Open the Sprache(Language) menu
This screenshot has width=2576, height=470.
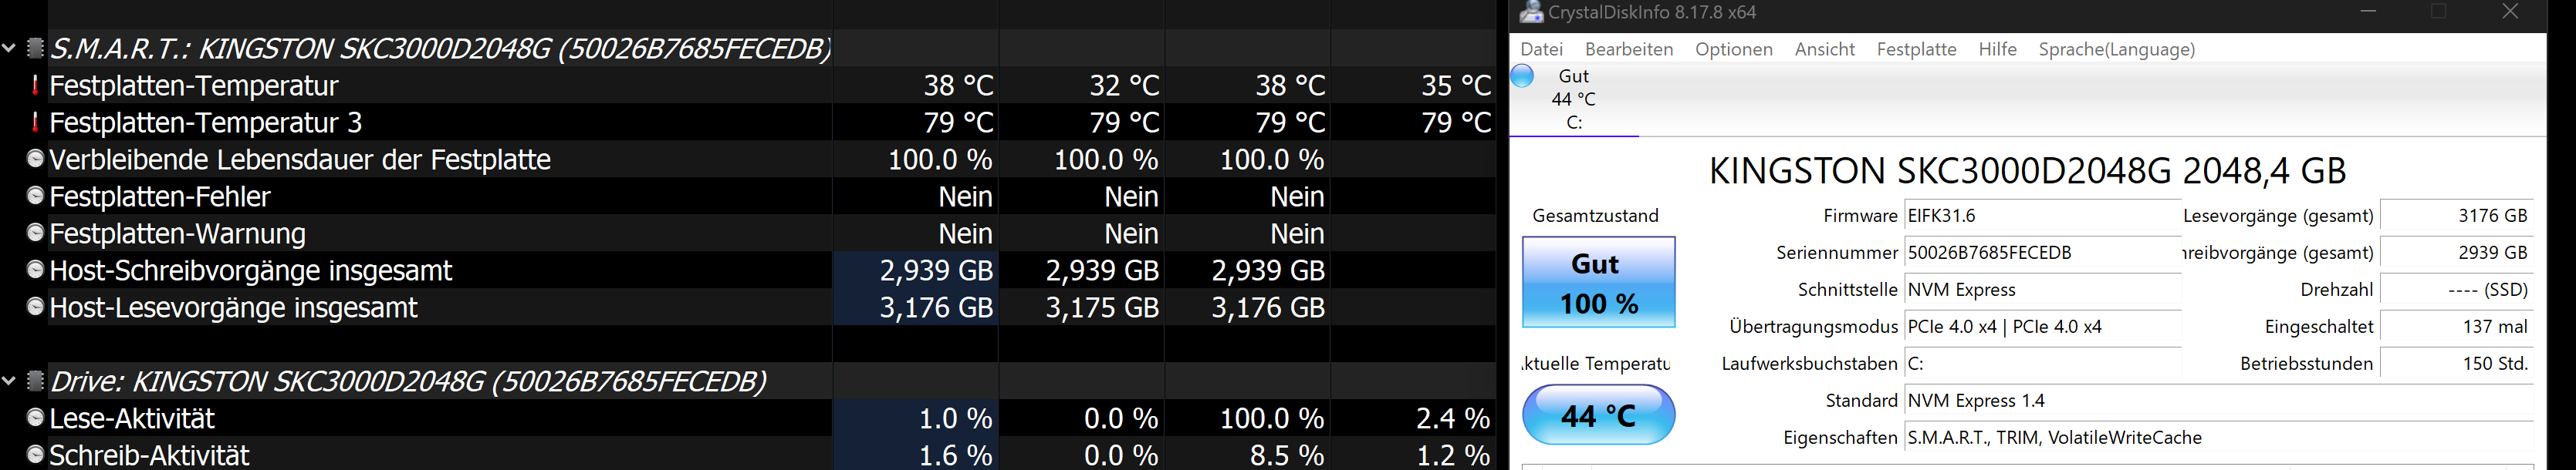pyautogui.click(x=2116, y=50)
